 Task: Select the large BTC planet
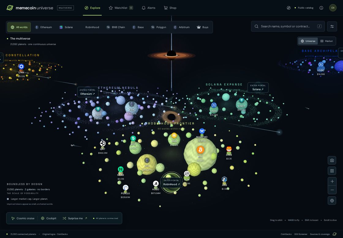point(200,154)
